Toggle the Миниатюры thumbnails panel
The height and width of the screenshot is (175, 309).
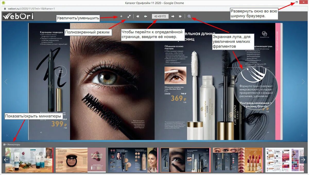pyautogui.click(x=12, y=144)
